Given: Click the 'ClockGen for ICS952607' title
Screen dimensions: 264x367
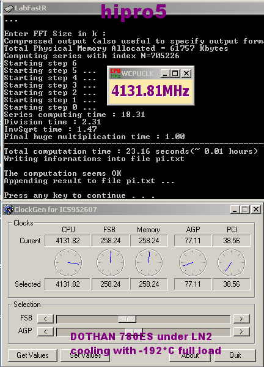Looking at the screenshot, I should coord(56,210).
